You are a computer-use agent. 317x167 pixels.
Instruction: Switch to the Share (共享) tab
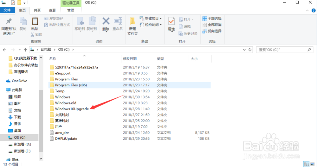point(37,10)
